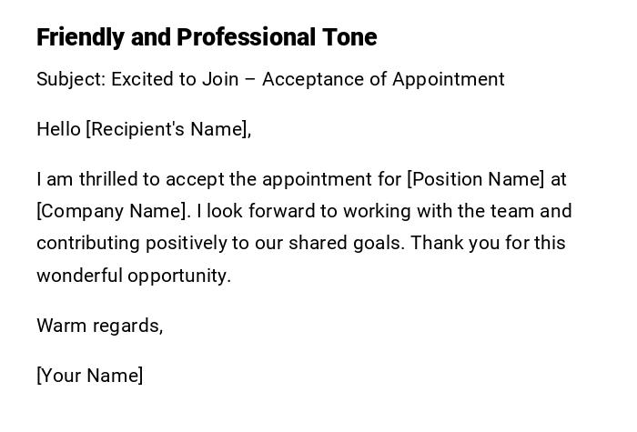
Task: Select the "[Recipient's Name]" placeholder
Action: pos(168,129)
